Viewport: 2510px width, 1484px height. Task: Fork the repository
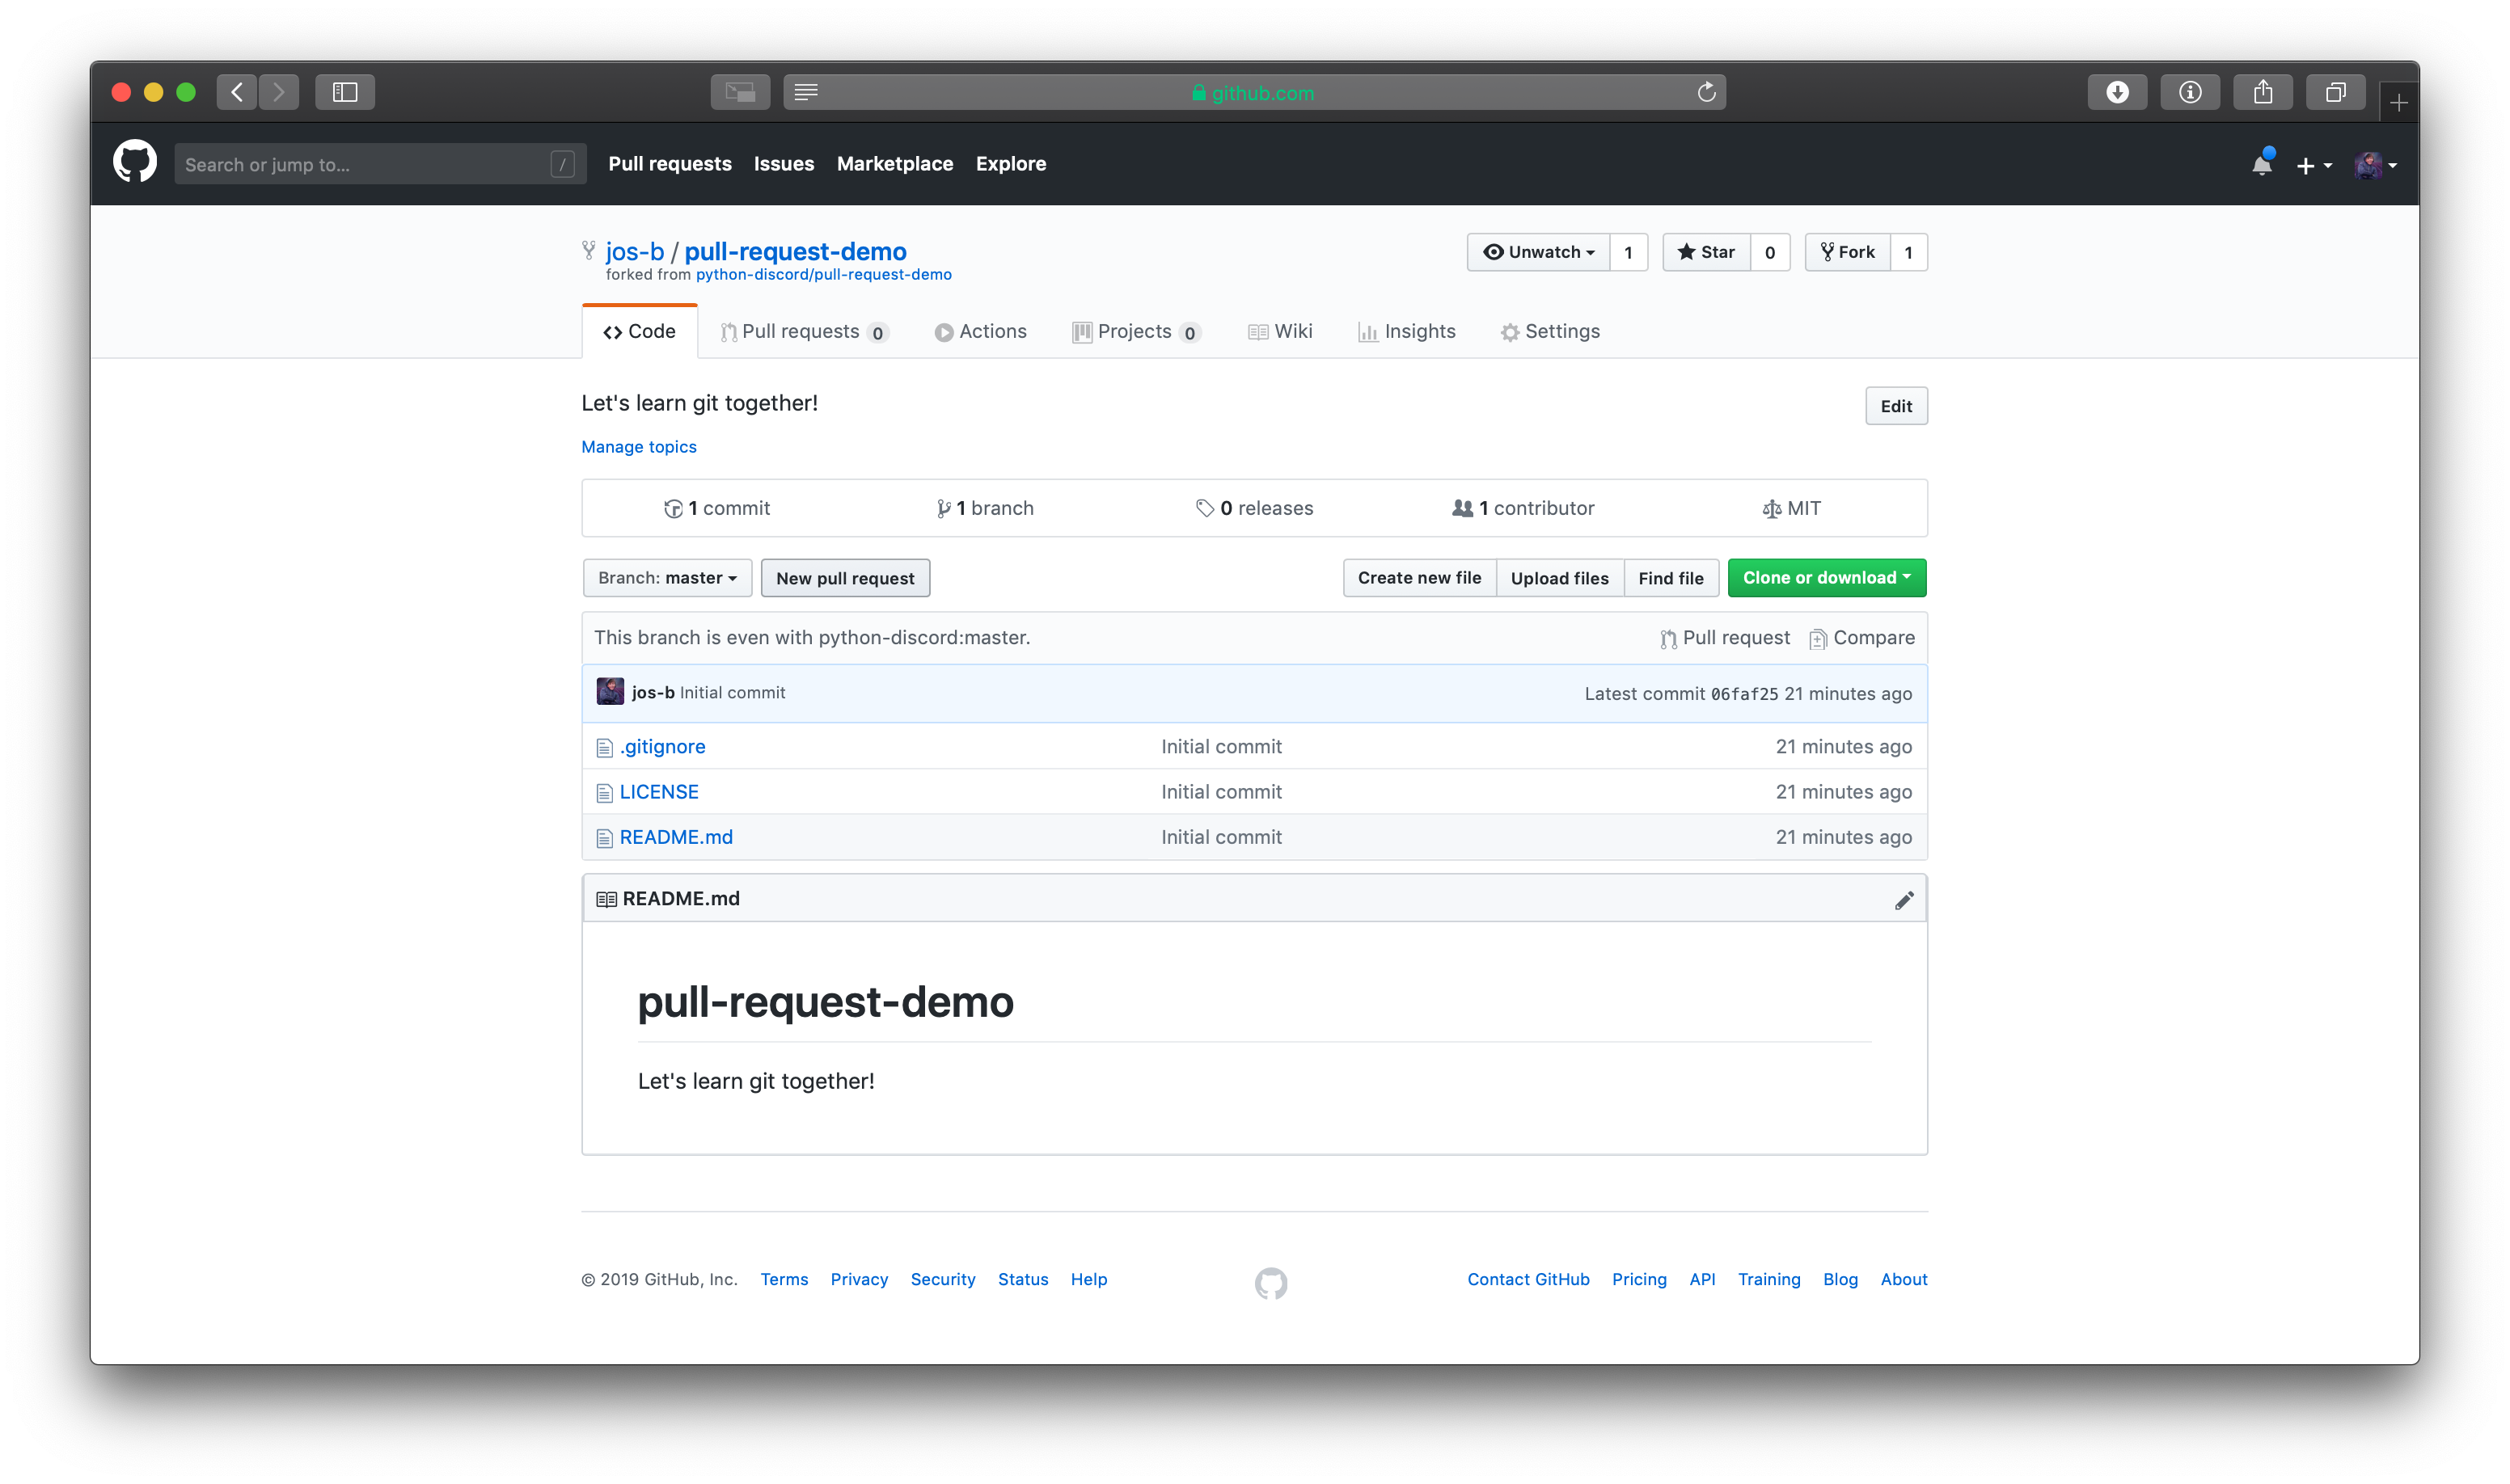coord(1848,252)
